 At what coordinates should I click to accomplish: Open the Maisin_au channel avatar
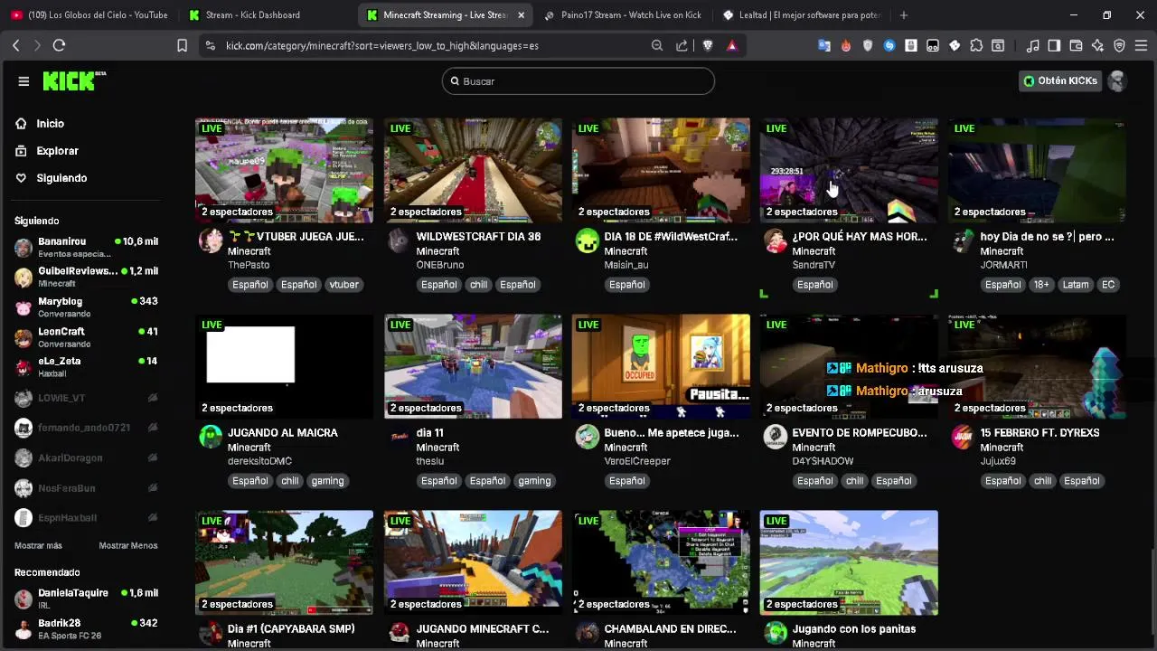tap(587, 241)
